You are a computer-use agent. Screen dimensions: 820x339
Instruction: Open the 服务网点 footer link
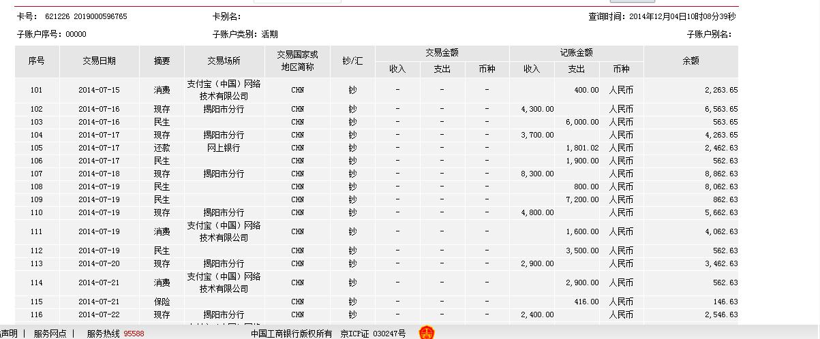(50, 334)
